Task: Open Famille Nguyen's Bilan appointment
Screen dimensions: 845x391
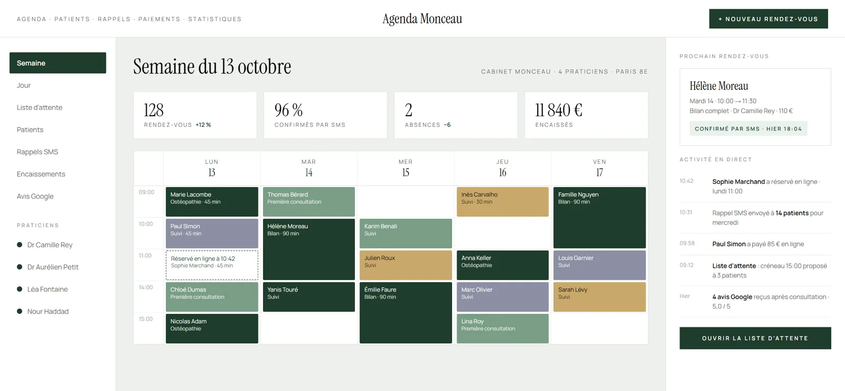Action: pyautogui.click(x=599, y=218)
